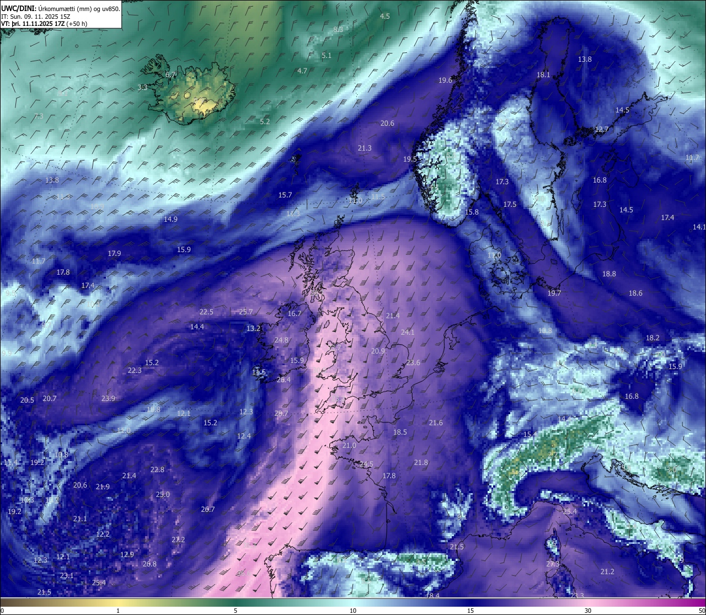Click the 19.5 value near Norwegian coast
Viewport: 706px width, 615px height.
tap(410, 159)
